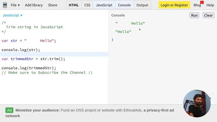Click the console prompt input arrow

pos(112,40)
